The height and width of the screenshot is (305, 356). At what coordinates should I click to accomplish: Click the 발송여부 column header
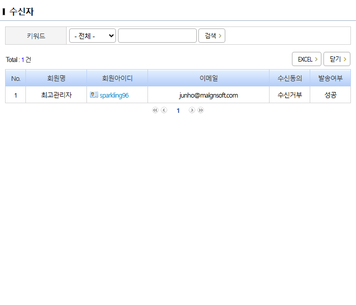coord(331,78)
